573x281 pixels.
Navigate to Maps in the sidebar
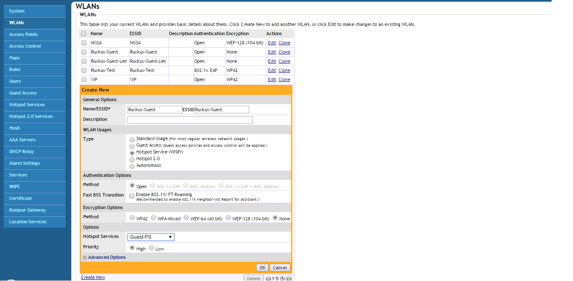point(34,58)
